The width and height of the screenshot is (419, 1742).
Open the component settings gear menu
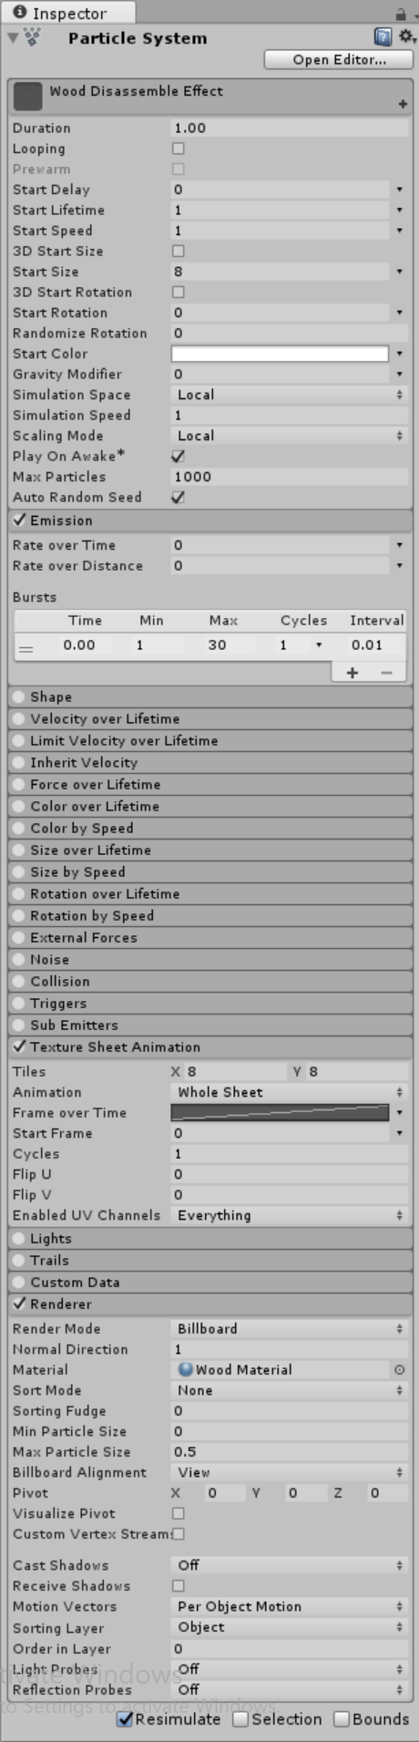[x=405, y=37]
